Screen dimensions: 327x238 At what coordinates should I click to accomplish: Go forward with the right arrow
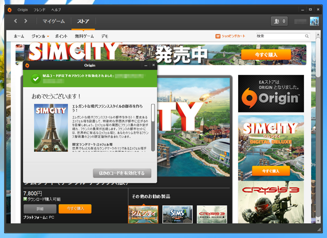click(26, 21)
